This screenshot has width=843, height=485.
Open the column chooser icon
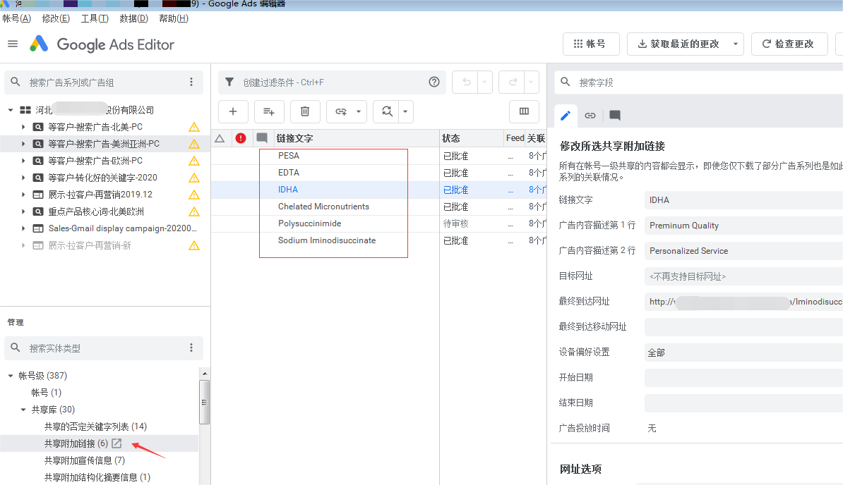pyautogui.click(x=523, y=111)
